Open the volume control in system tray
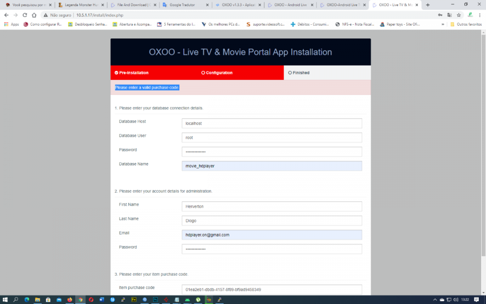The image size is (486, 304). tap(456, 300)
